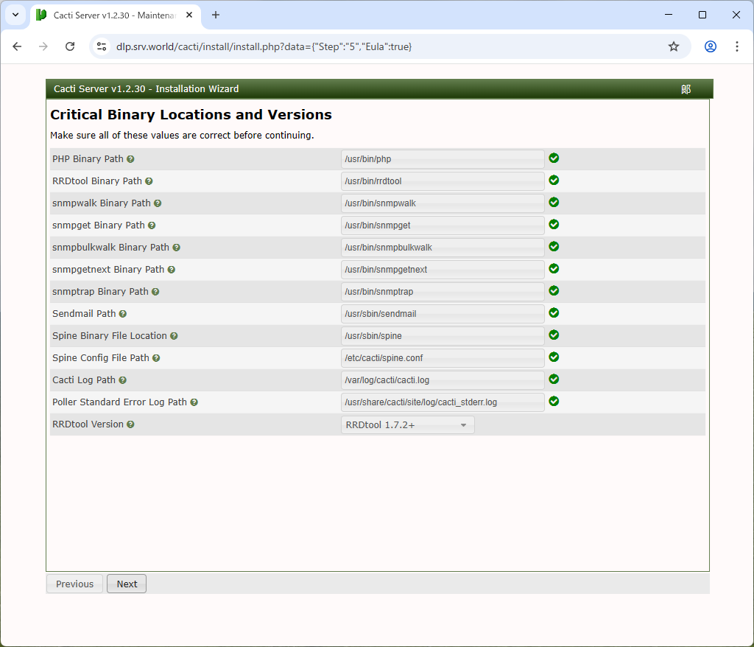Click the Previous button
Image resolution: width=754 pixels, height=647 pixels.
point(74,584)
